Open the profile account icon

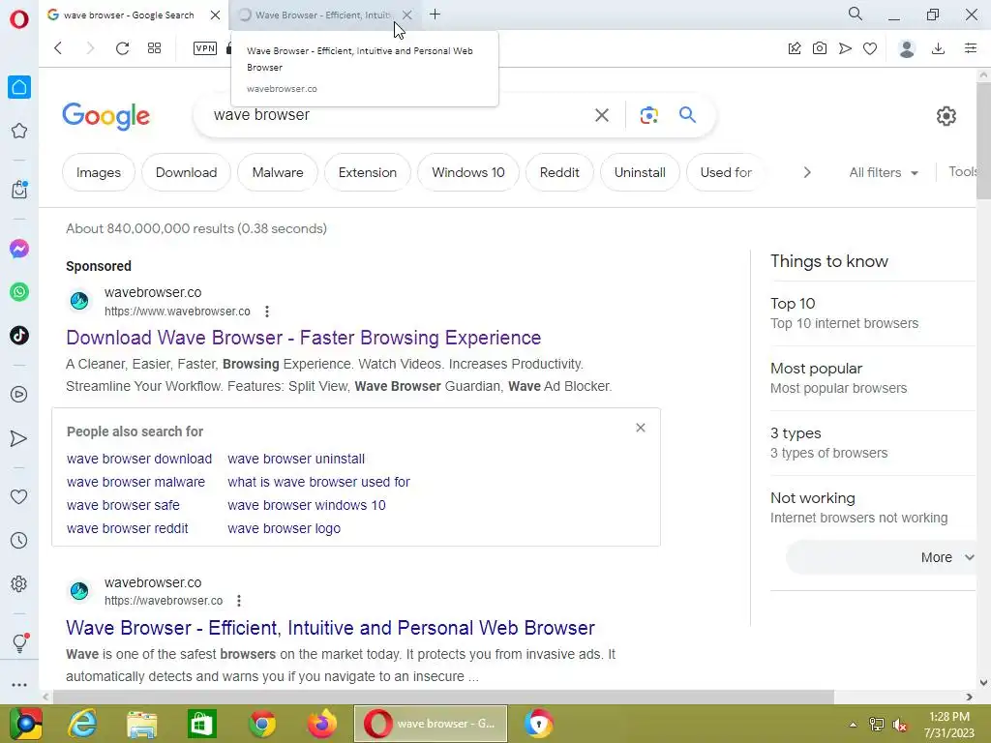[907, 48]
